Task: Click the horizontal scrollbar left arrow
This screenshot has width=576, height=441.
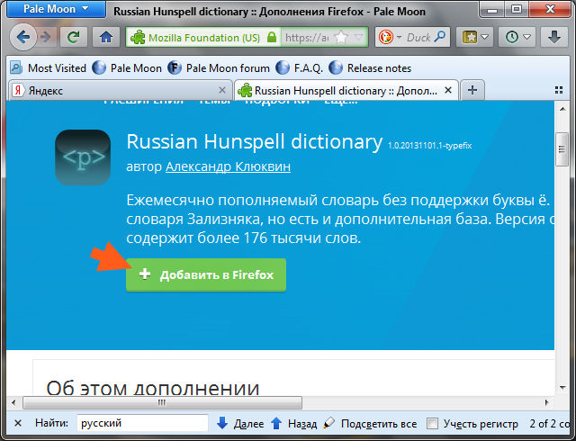Action: [x=13, y=403]
